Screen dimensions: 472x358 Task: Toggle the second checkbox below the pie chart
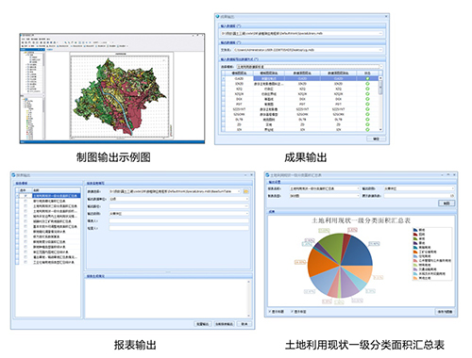pos(293,312)
